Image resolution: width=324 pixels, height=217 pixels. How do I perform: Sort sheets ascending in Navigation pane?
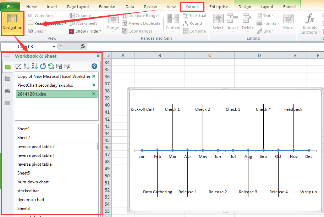click(x=26, y=66)
